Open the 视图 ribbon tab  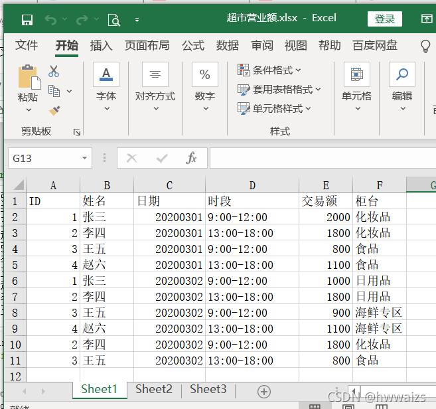click(295, 45)
